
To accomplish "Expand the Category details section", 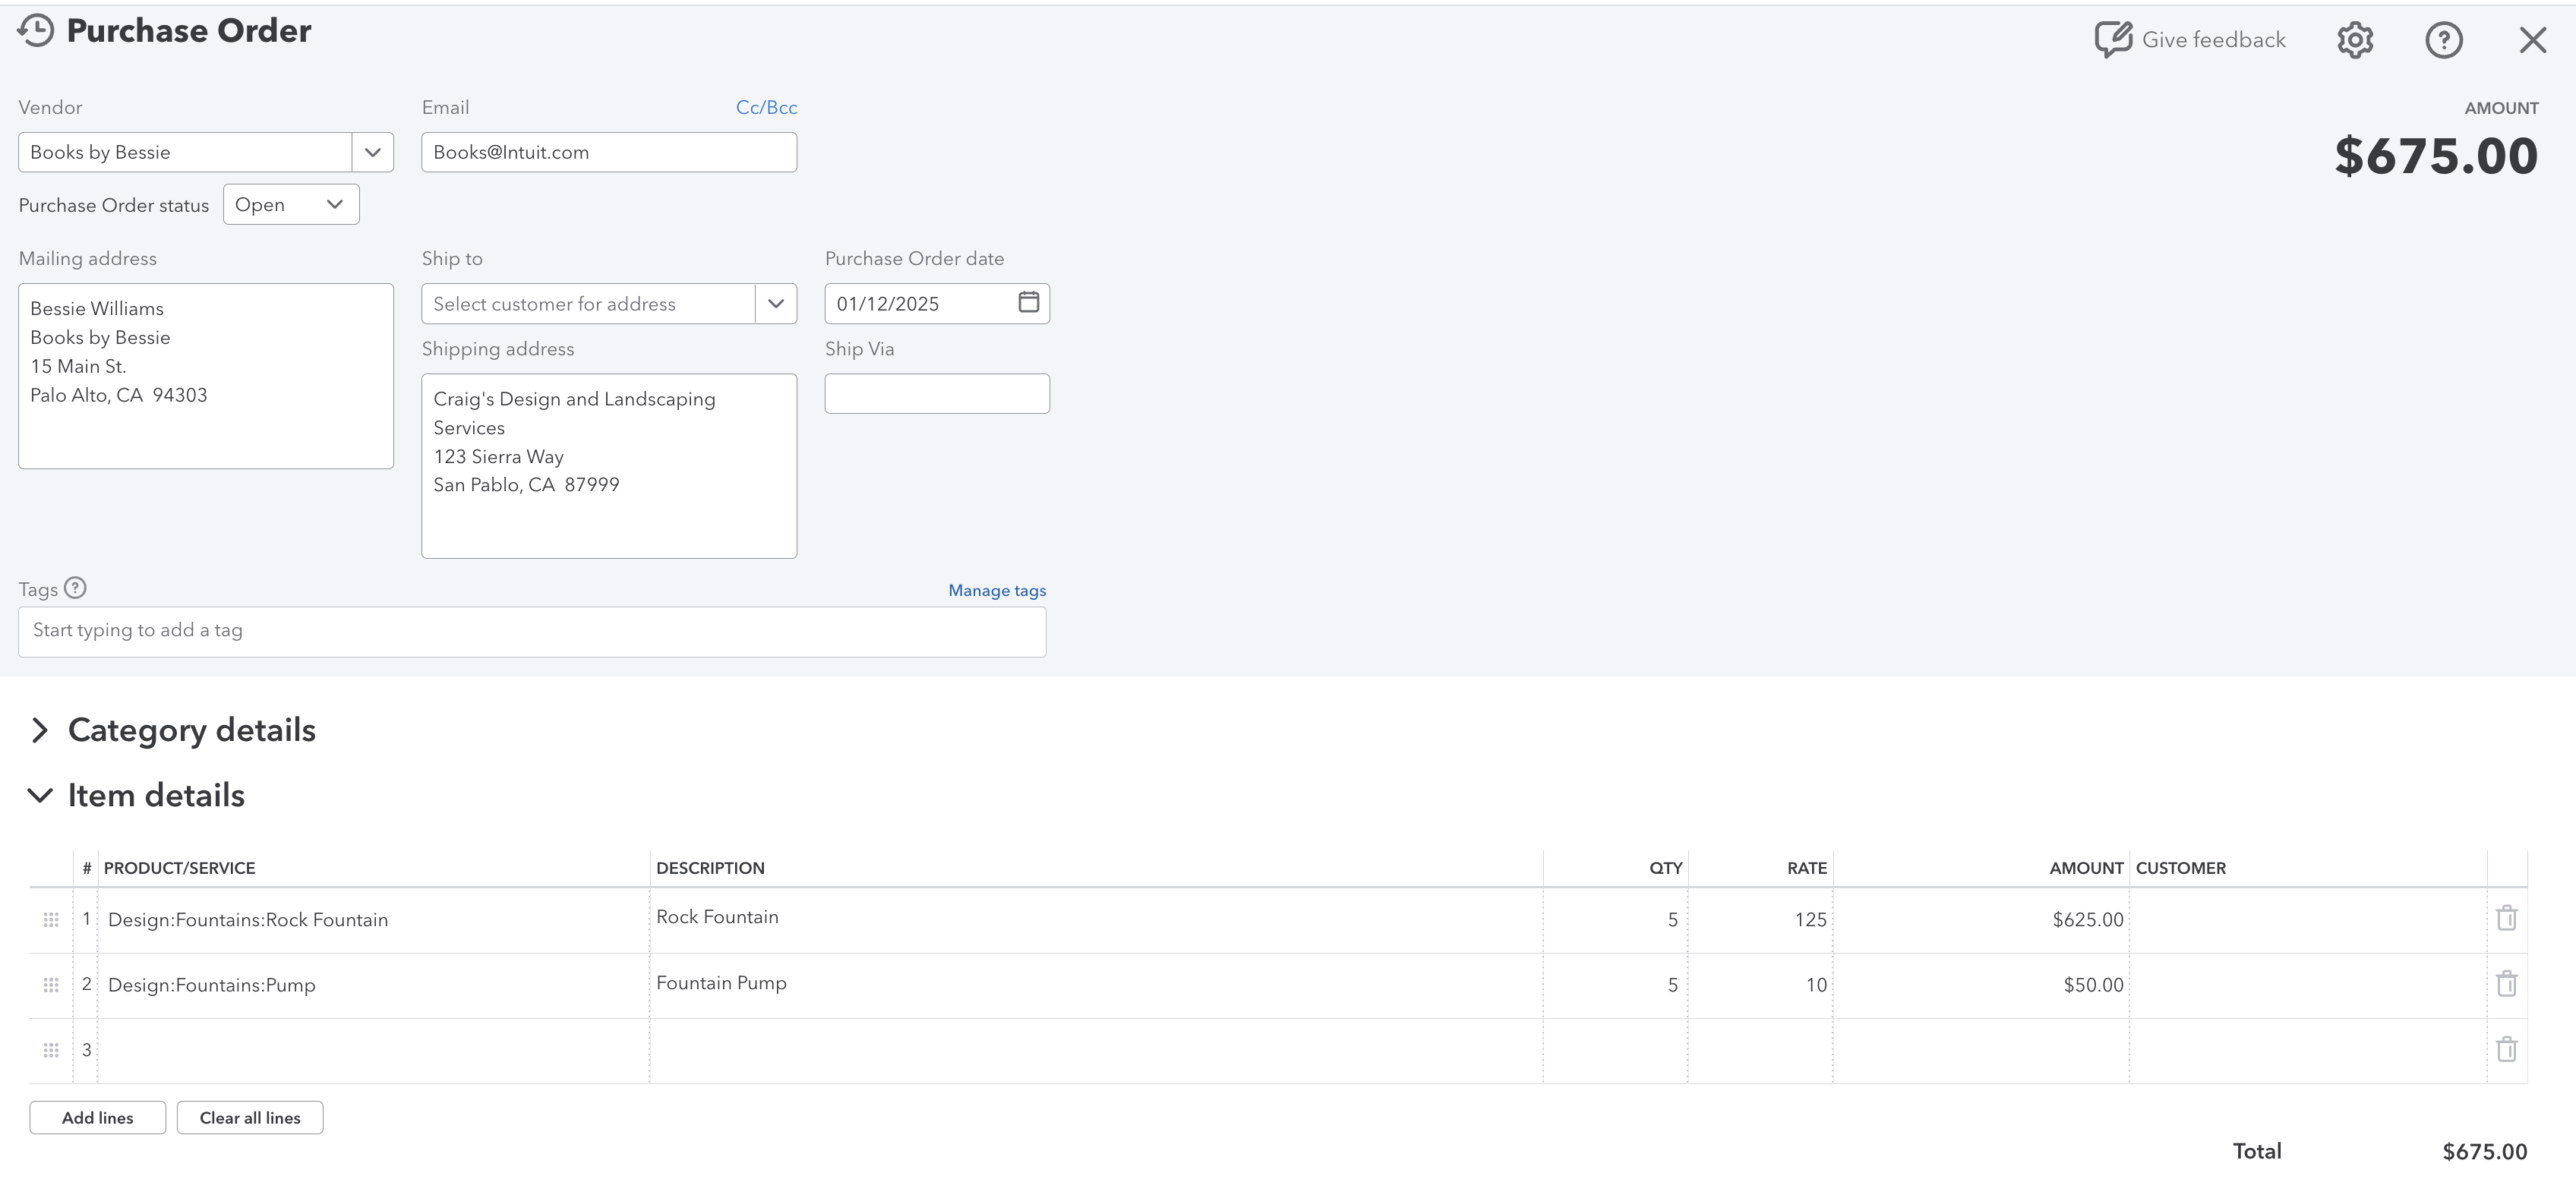I will pyautogui.click(x=40, y=730).
